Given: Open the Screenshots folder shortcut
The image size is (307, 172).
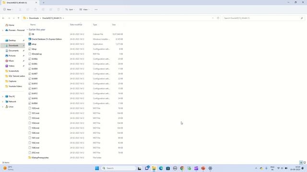Looking at the screenshot, I should point(14,71).
